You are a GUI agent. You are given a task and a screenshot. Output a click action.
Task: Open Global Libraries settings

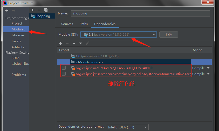point(20,64)
